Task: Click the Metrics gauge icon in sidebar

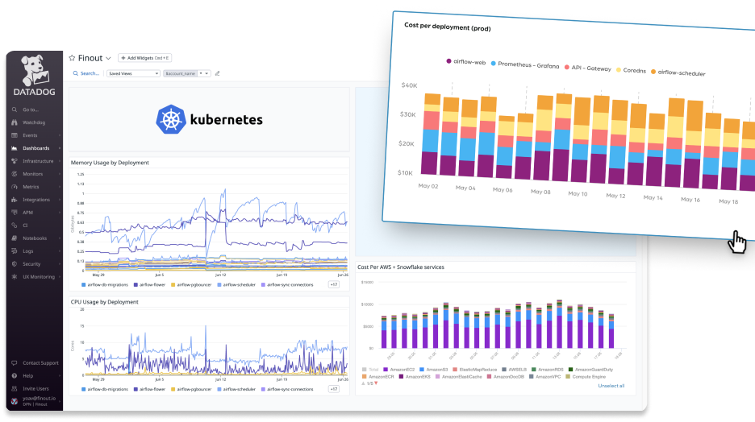Action: click(x=15, y=187)
